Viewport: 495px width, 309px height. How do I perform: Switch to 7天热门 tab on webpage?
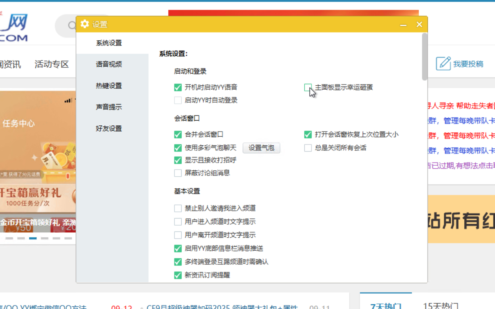click(386, 305)
